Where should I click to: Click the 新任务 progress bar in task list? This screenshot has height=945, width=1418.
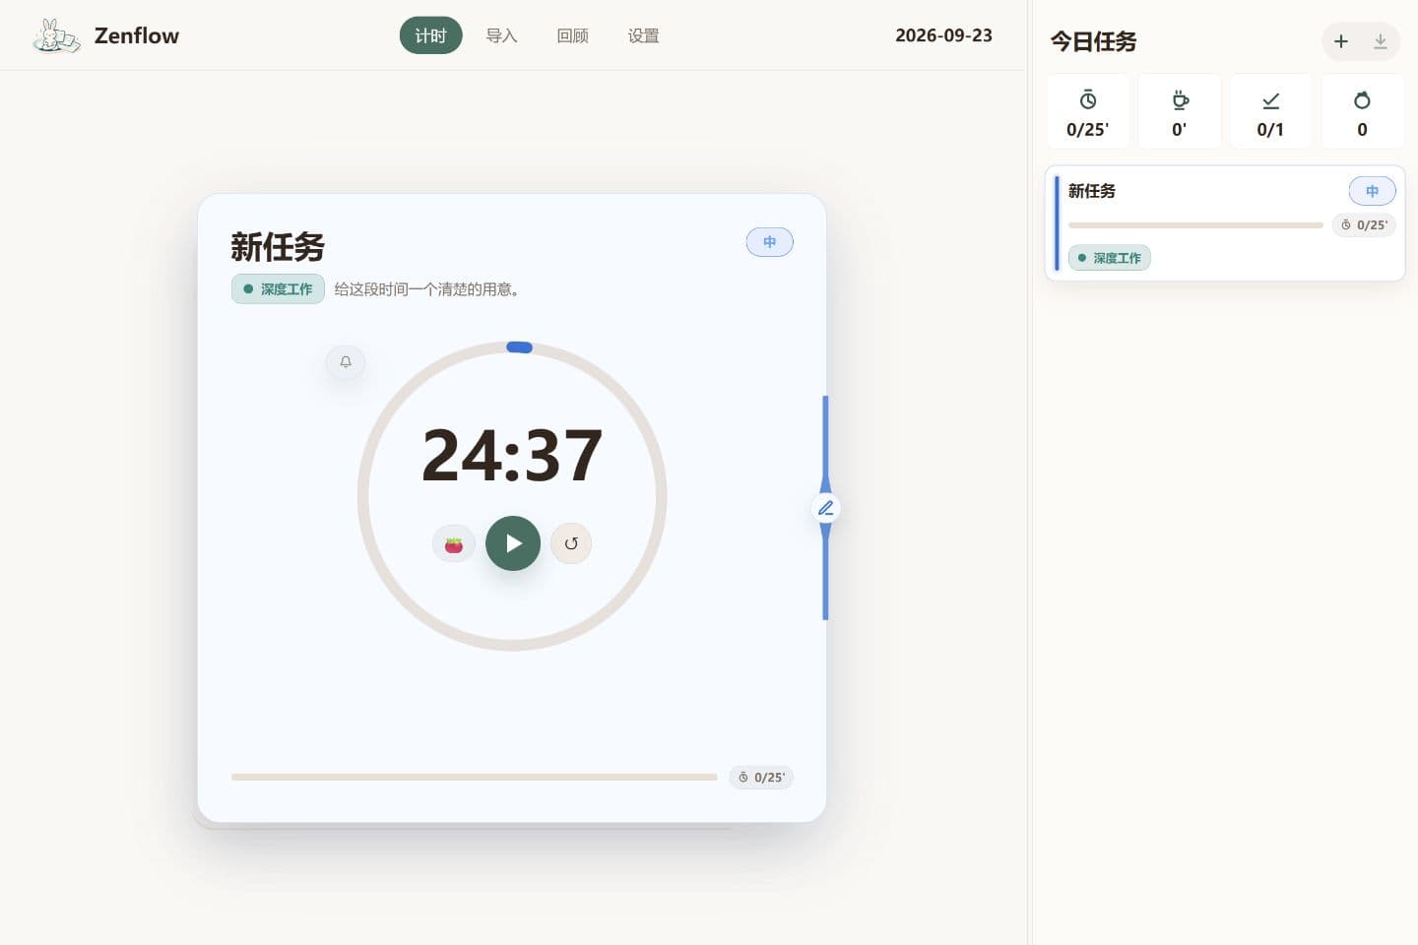1195,225
